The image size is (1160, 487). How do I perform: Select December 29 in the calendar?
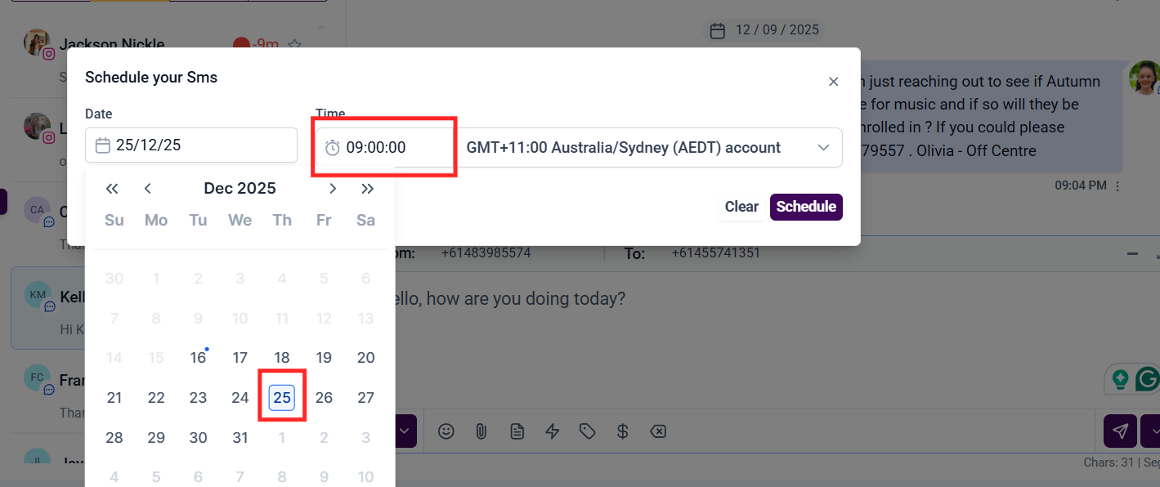click(x=156, y=437)
